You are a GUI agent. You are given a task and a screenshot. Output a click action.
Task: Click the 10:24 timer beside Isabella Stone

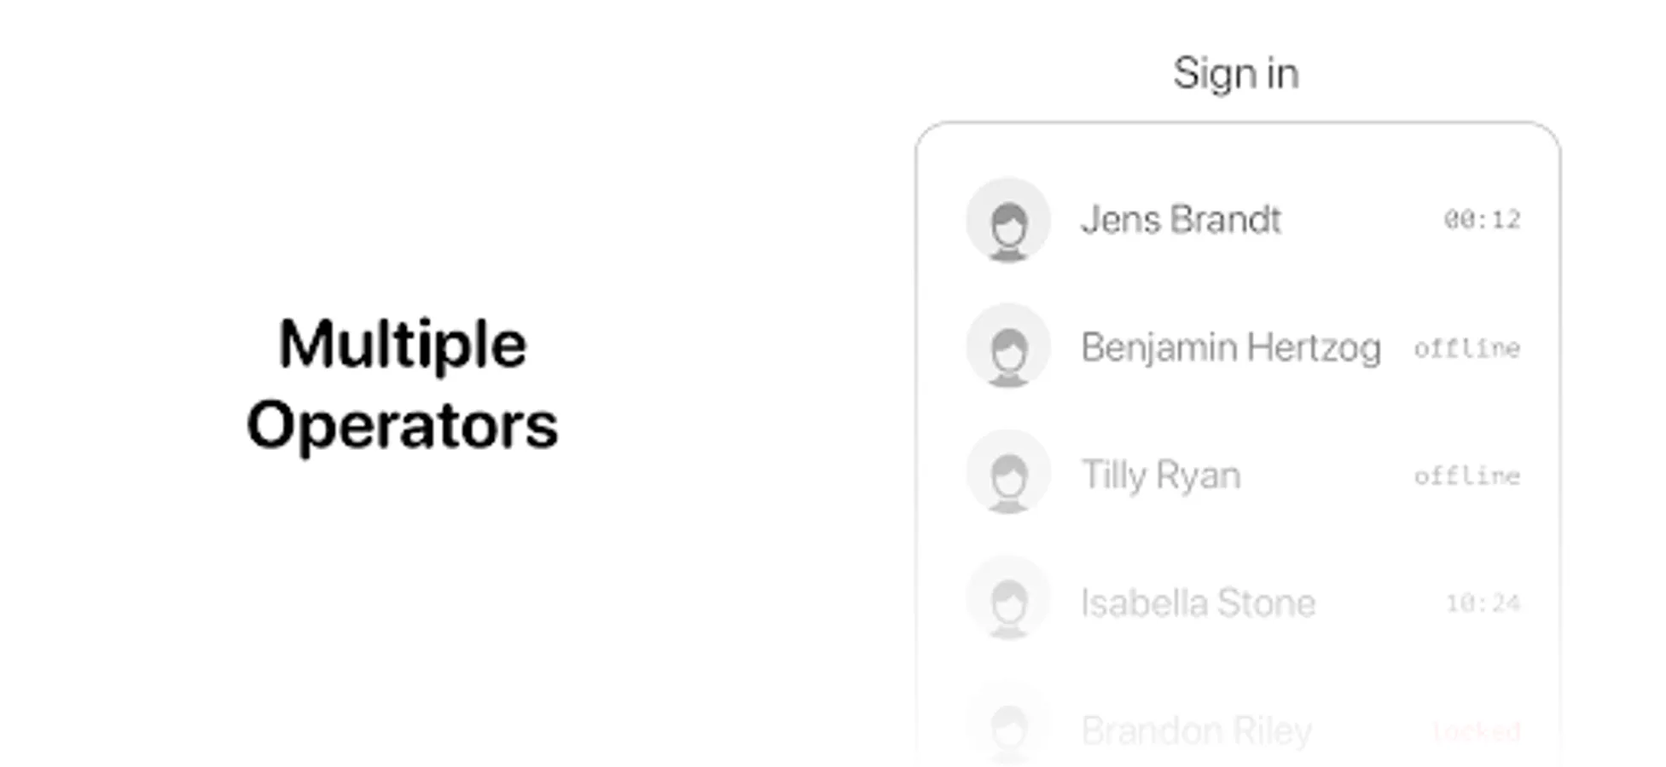tap(1483, 603)
